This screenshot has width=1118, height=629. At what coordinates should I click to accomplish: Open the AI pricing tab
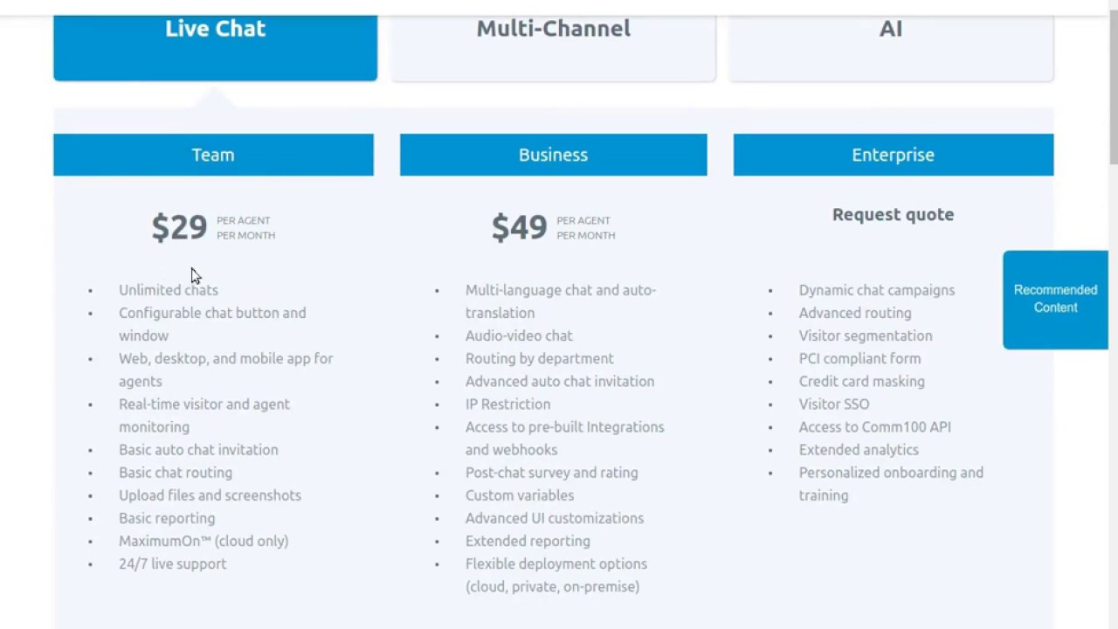click(x=890, y=30)
